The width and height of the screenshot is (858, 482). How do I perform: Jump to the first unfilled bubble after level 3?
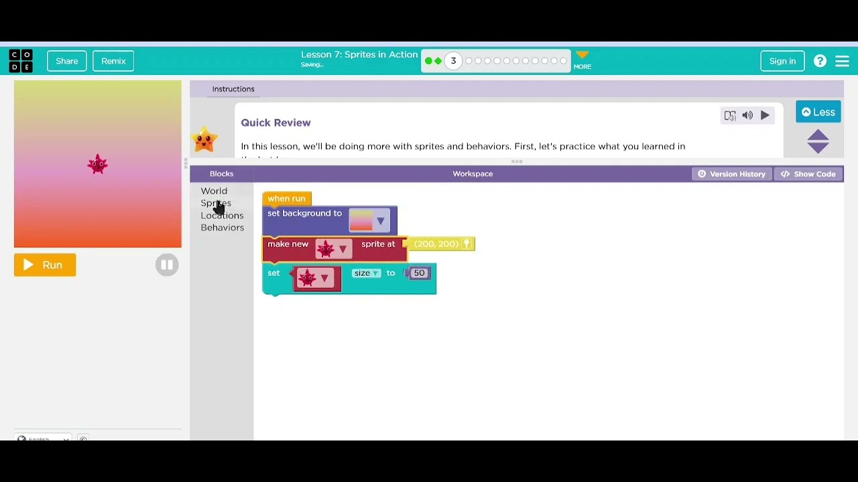[x=469, y=61]
